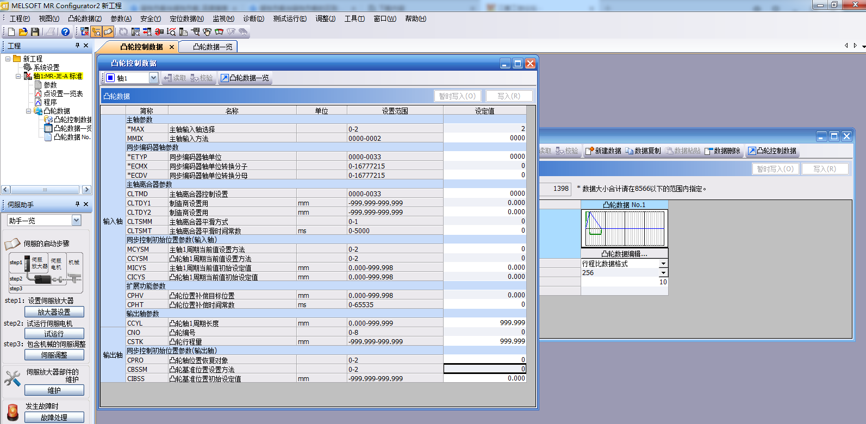The image size is (866, 424).
Task: Toggle the servo assistant panel toolbar button
Action: (x=108, y=32)
